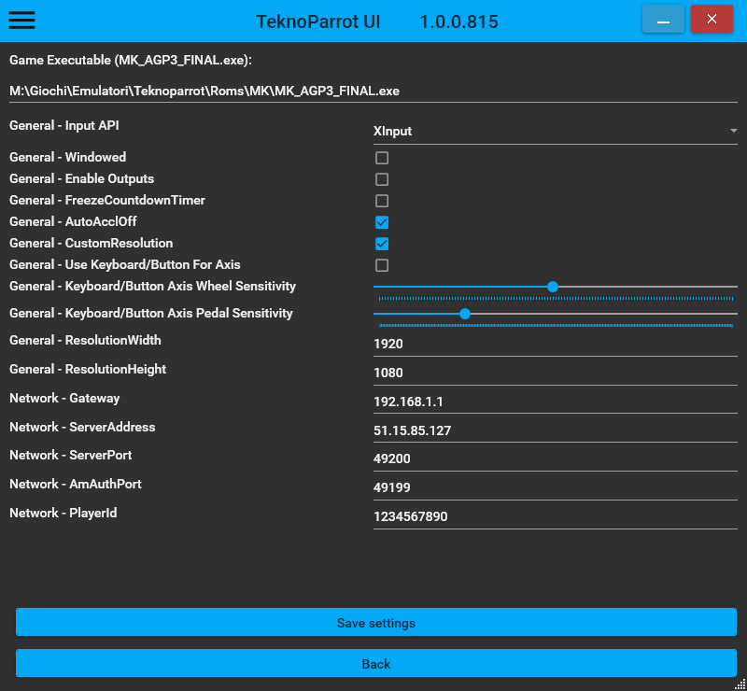This screenshot has height=691, width=747.
Task: Close the TeknoParrot UI window
Action: pos(712,19)
